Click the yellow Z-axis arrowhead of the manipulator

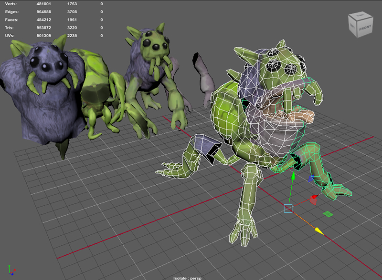tap(318, 231)
